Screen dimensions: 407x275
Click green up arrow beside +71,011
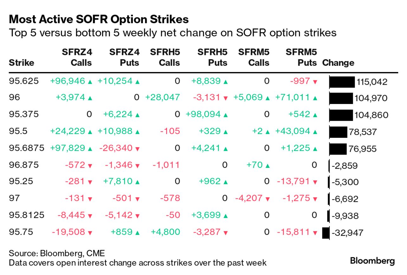(315, 98)
